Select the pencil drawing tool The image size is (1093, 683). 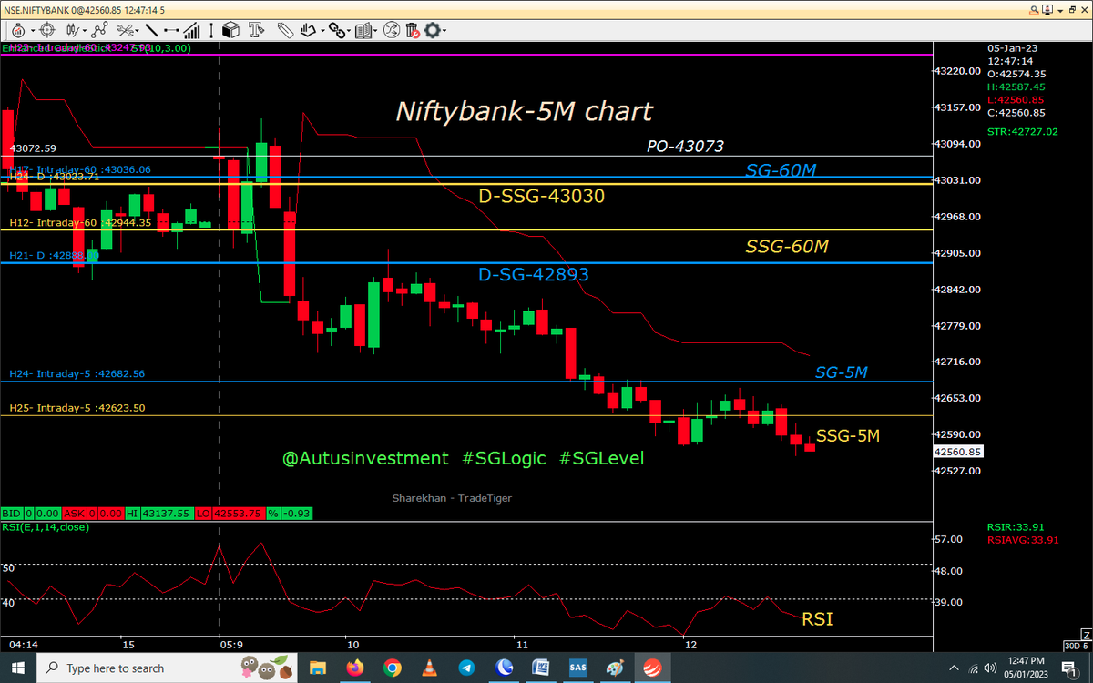pos(287,29)
